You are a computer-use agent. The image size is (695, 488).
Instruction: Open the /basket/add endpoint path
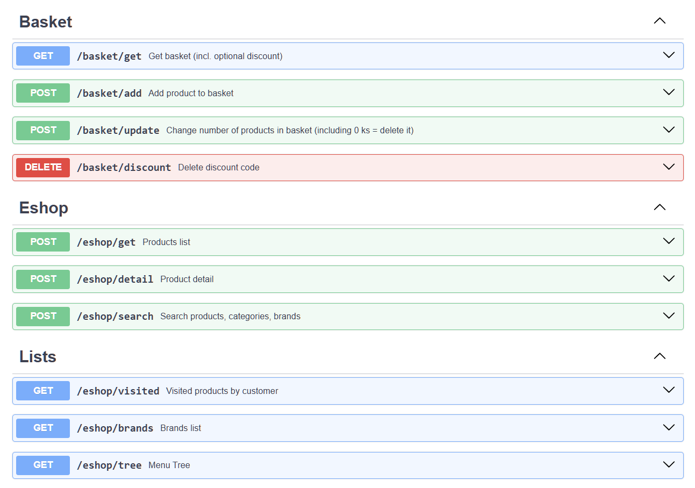click(x=109, y=94)
